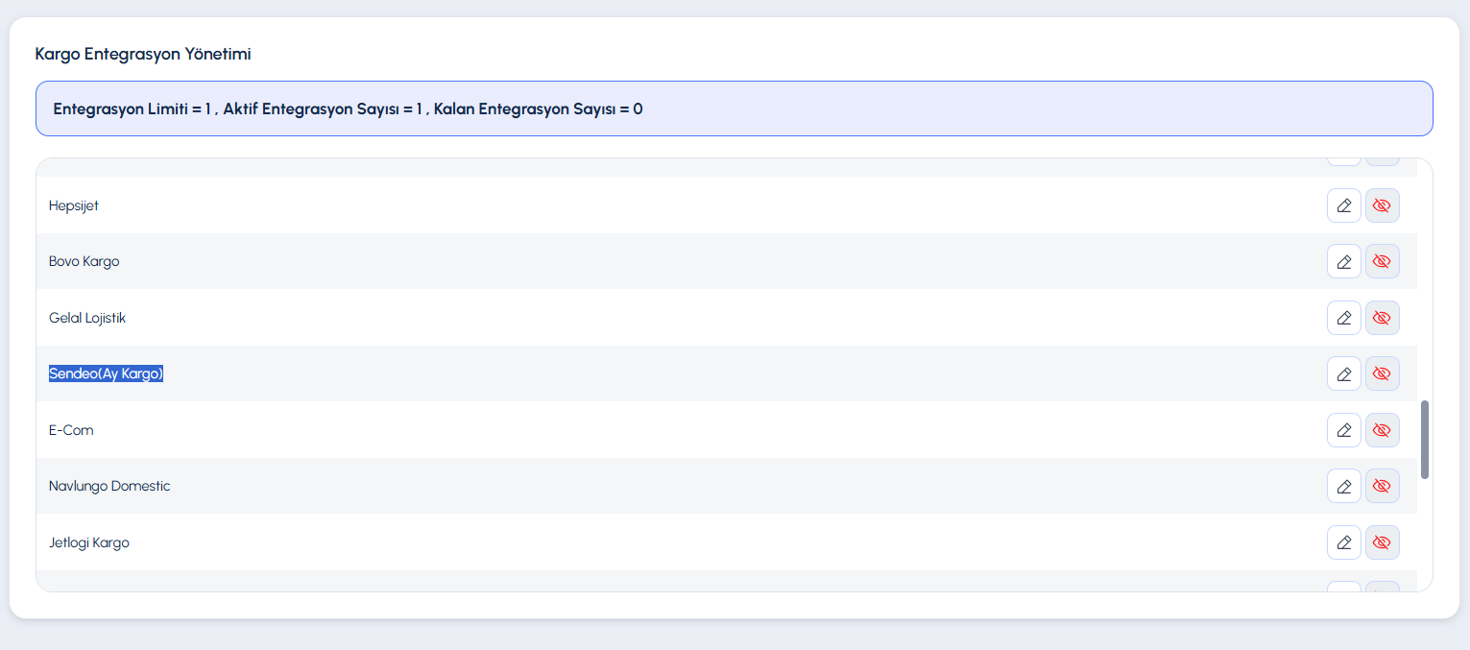The height and width of the screenshot is (650, 1470).
Task: Edit the Jetlogi Kargo integration
Action: 1344,542
